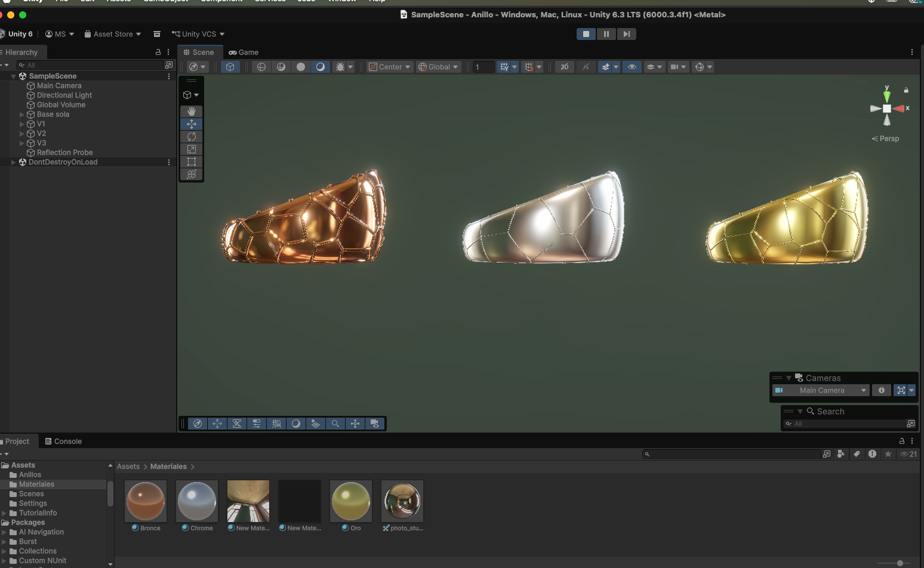The image size is (924, 568).
Task: Open Unity VCS menu
Action: point(198,34)
